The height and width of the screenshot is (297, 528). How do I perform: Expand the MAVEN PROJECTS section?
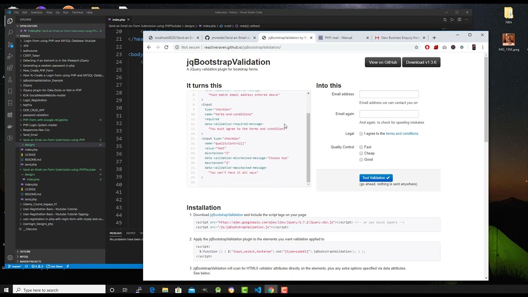click(x=60, y=262)
